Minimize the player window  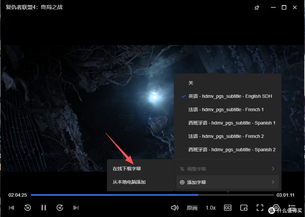click(273, 7)
